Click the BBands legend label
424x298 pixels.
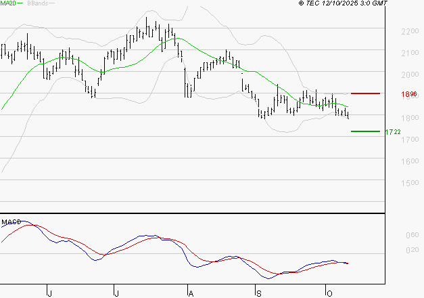click(38, 3)
